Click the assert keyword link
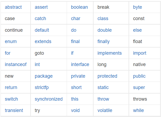The height and width of the screenshot is (117, 161). (41, 7)
